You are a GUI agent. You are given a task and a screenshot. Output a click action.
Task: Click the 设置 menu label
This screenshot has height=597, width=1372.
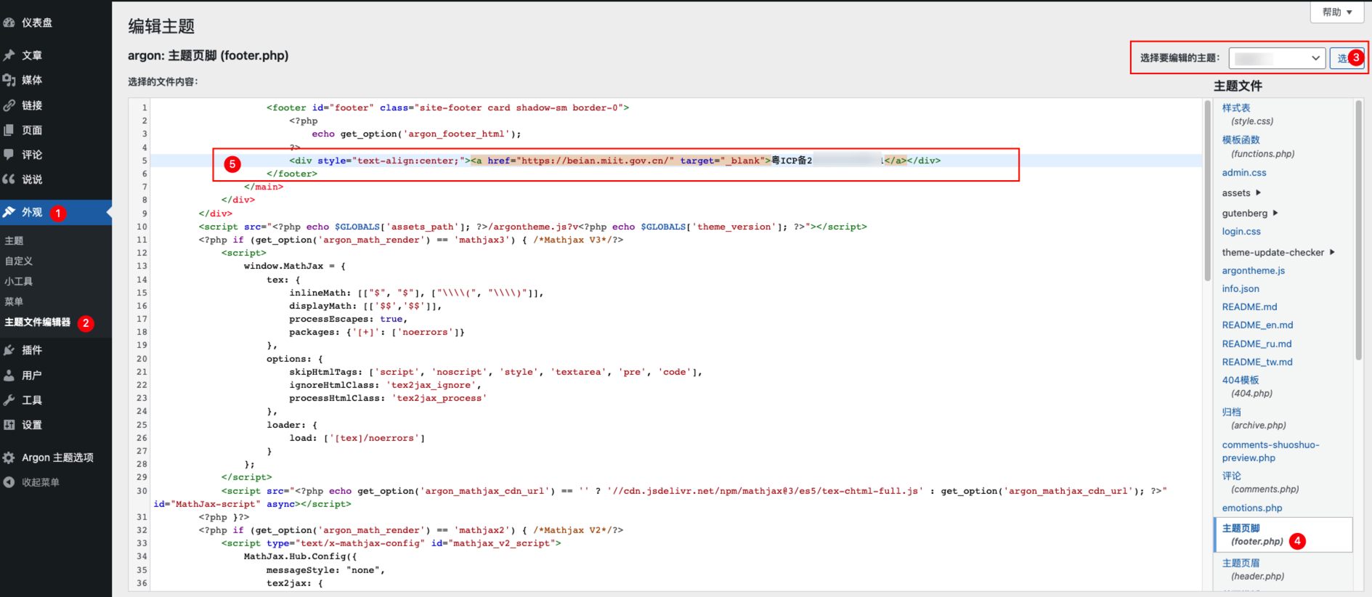[32, 425]
